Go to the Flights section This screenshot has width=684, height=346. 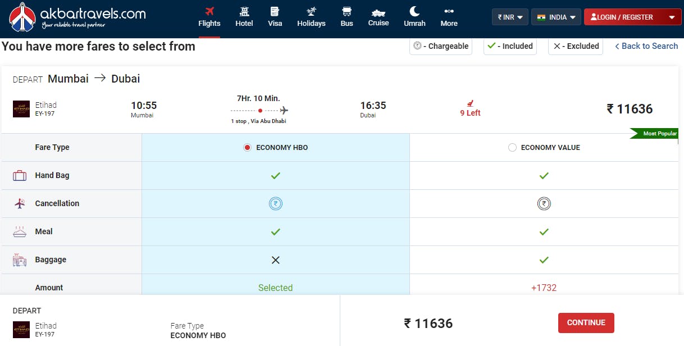click(209, 17)
